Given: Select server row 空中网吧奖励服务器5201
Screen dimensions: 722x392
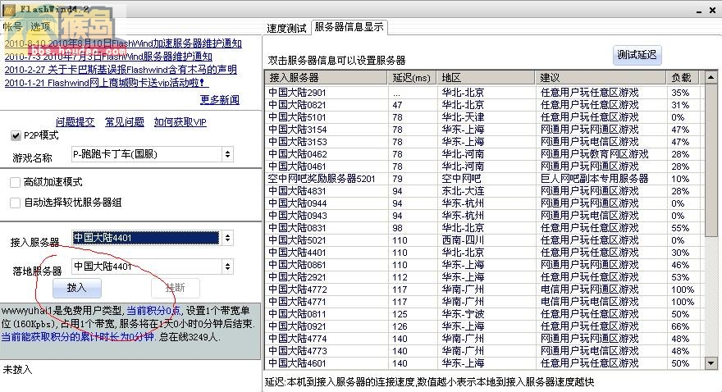Looking at the screenshot, I should click(x=482, y=179).
